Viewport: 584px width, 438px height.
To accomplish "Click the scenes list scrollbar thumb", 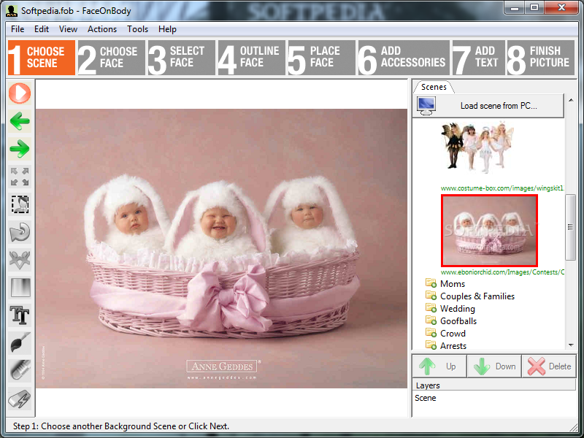I will (x=570, y=227).
